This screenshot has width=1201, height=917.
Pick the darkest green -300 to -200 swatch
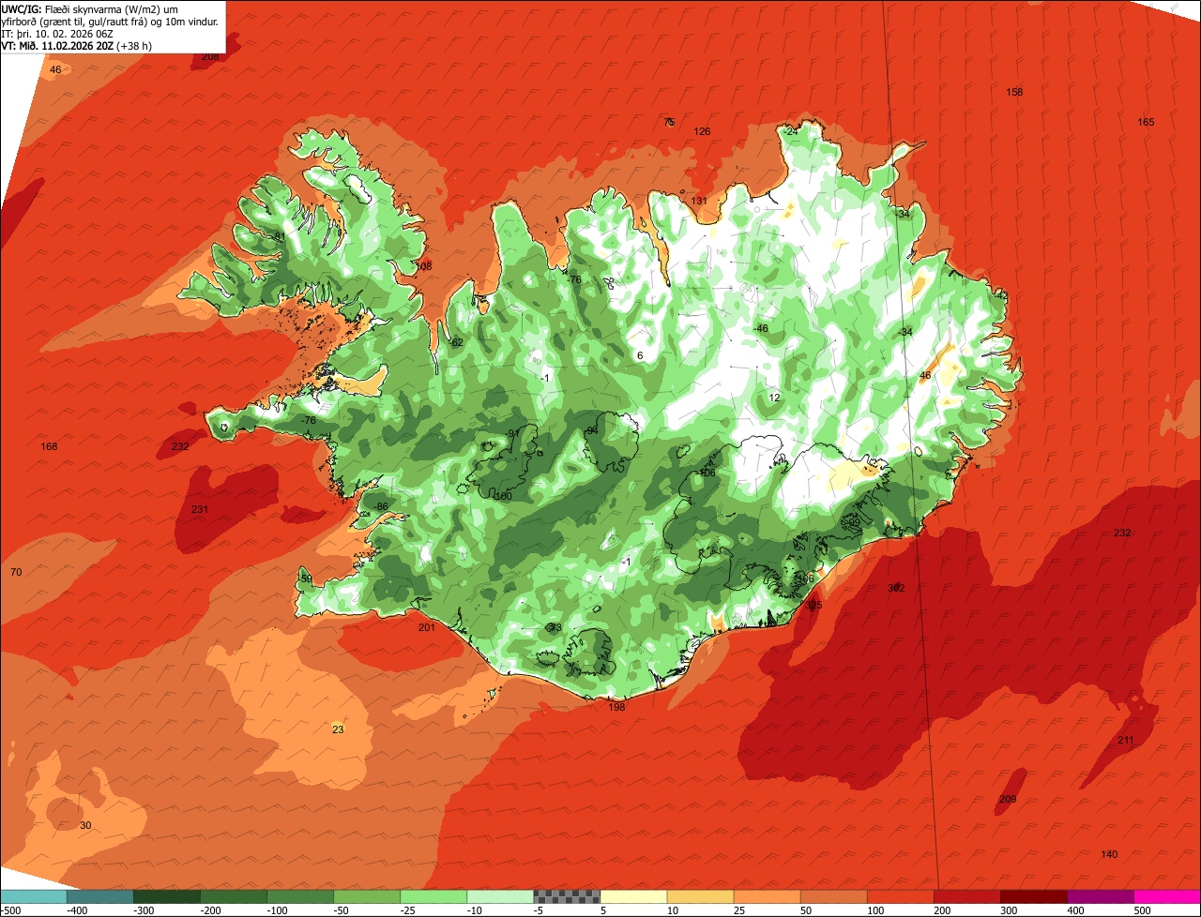[166, 896]
